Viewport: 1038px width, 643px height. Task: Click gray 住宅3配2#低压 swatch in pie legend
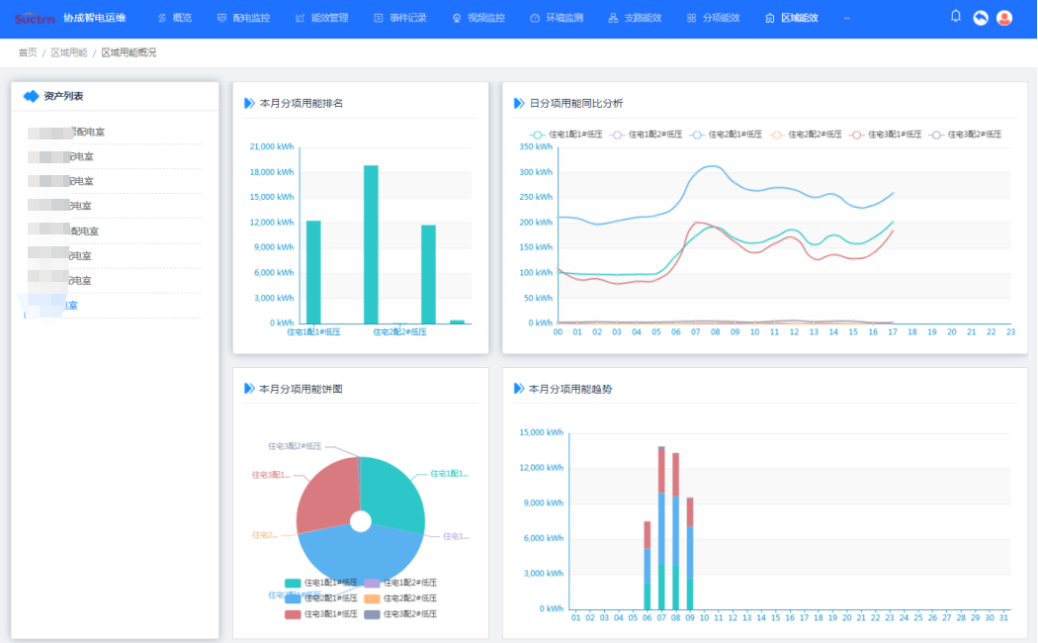pyautogui.click(x=372, y=614)
